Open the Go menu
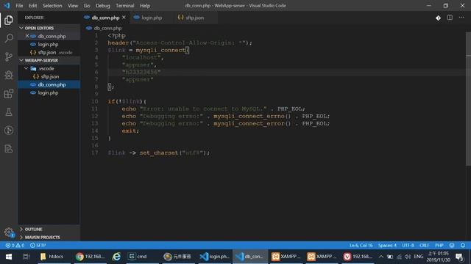This screenshot has width=471, height=264. (x=87, y=5)
